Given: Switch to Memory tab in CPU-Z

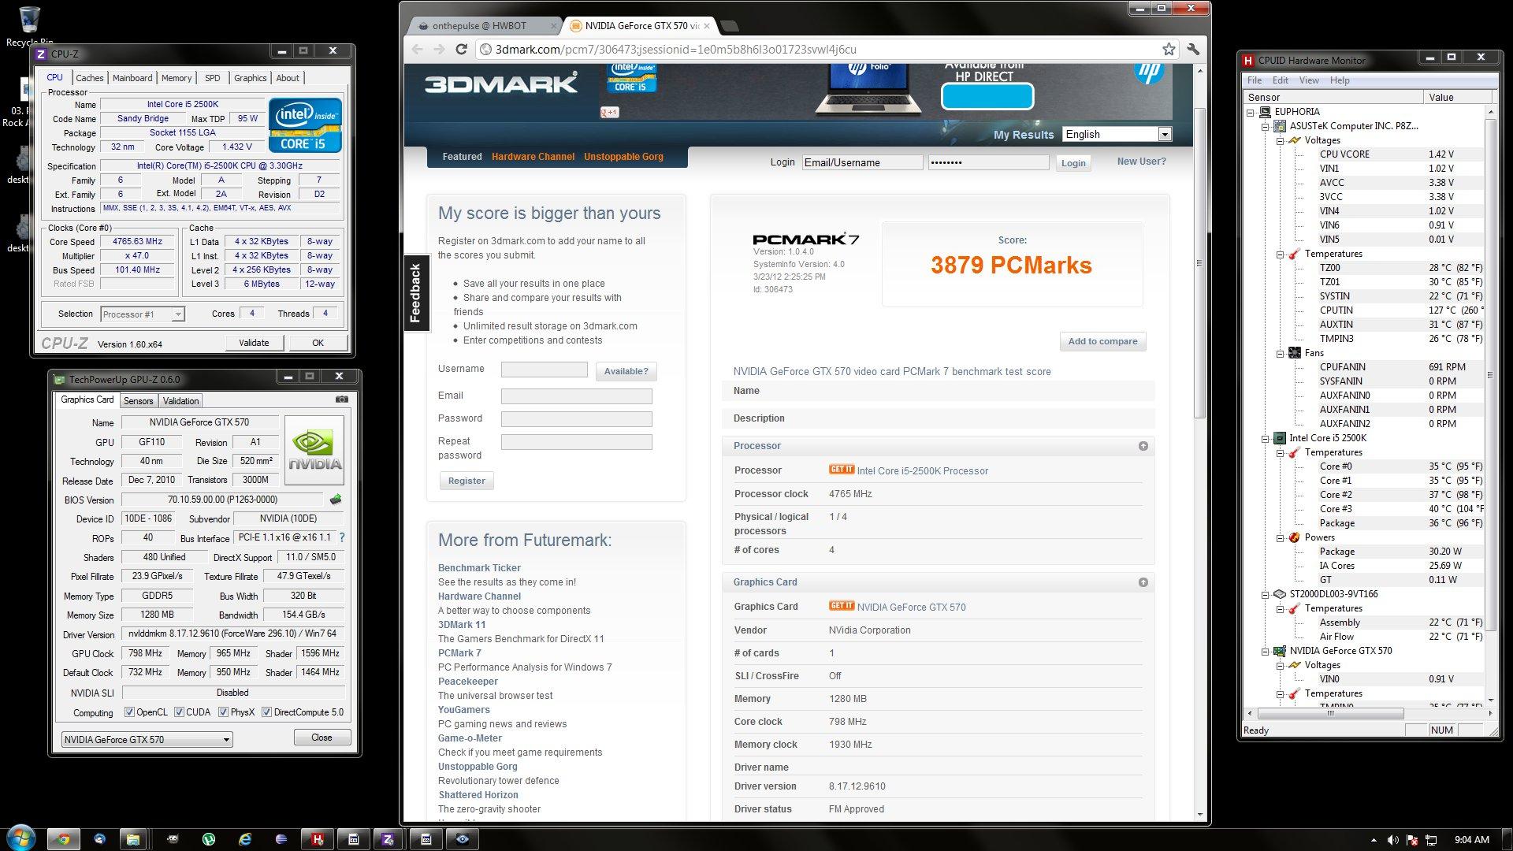Looking at the screenshot, I should pyautogui.click(x=177, y=78).
